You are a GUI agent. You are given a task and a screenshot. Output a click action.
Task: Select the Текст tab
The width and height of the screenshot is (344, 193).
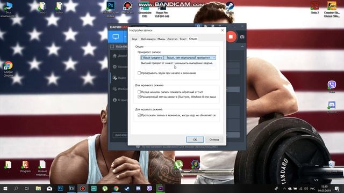pyautogui.click(x=183, y=39)
